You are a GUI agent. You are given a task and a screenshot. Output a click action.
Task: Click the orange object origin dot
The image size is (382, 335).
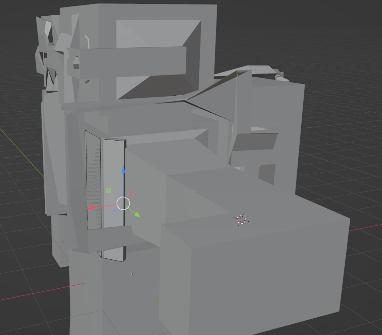[131, 274]
